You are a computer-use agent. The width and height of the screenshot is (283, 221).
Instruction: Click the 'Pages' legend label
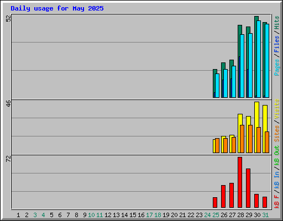click(x=277, y=67)
